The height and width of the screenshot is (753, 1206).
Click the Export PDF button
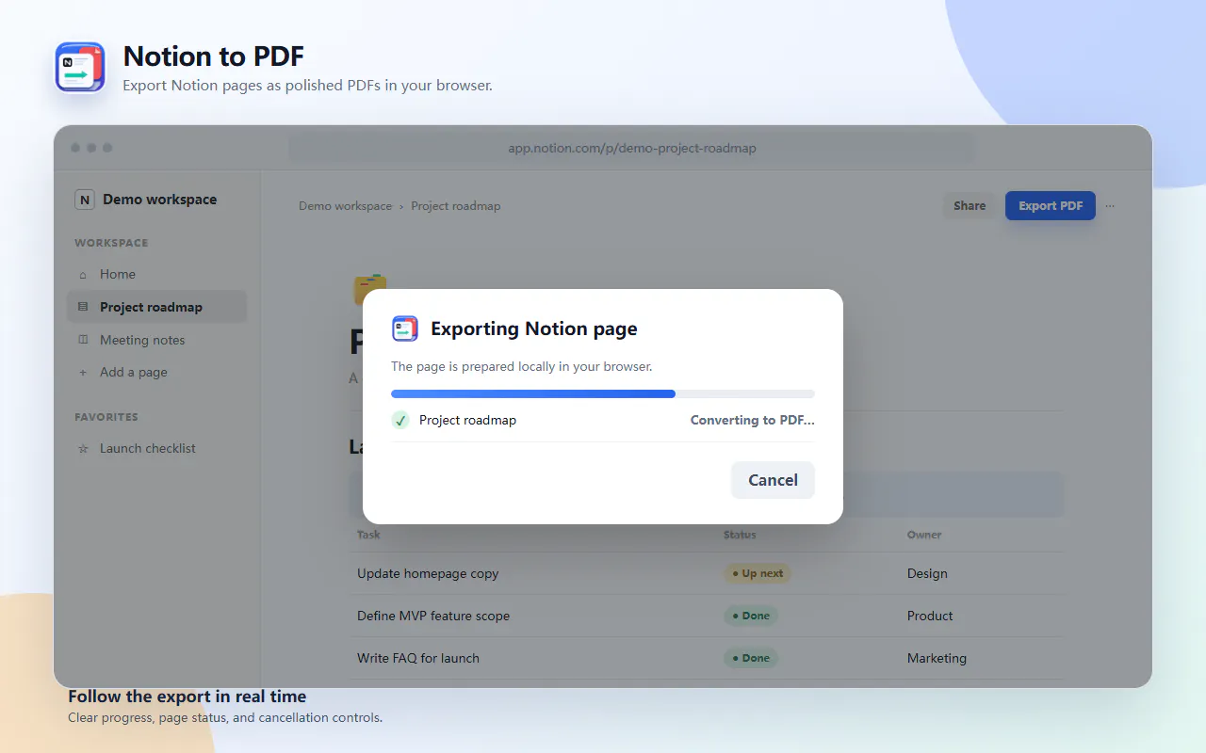pos(1051,206)
